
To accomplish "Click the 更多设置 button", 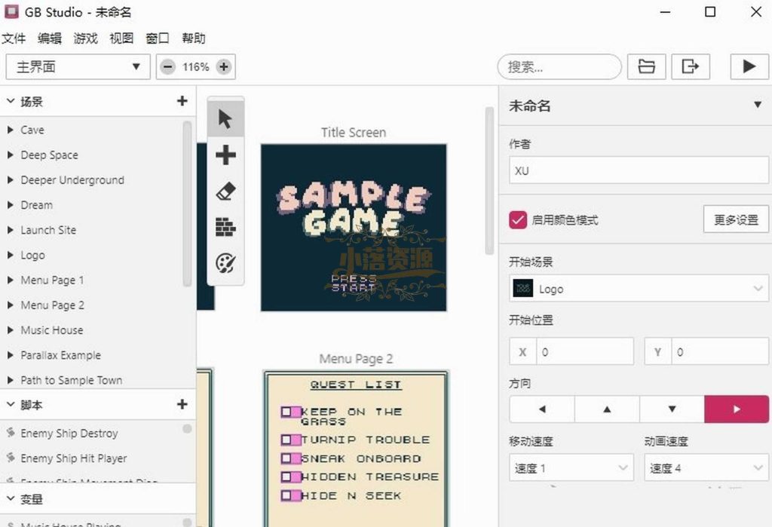I will [x=736, y=219].
